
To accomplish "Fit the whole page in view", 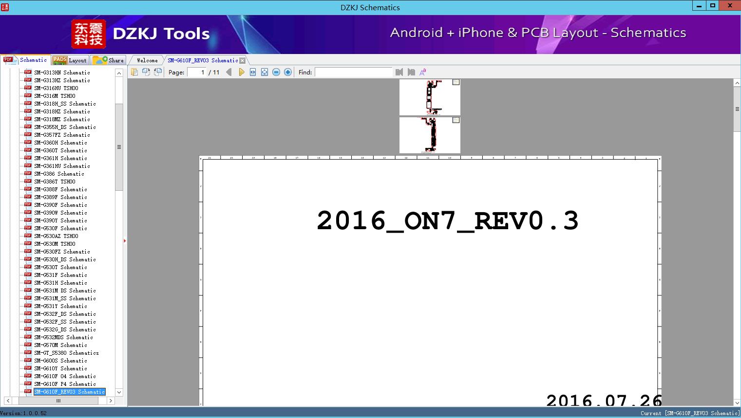I will 265,72.
